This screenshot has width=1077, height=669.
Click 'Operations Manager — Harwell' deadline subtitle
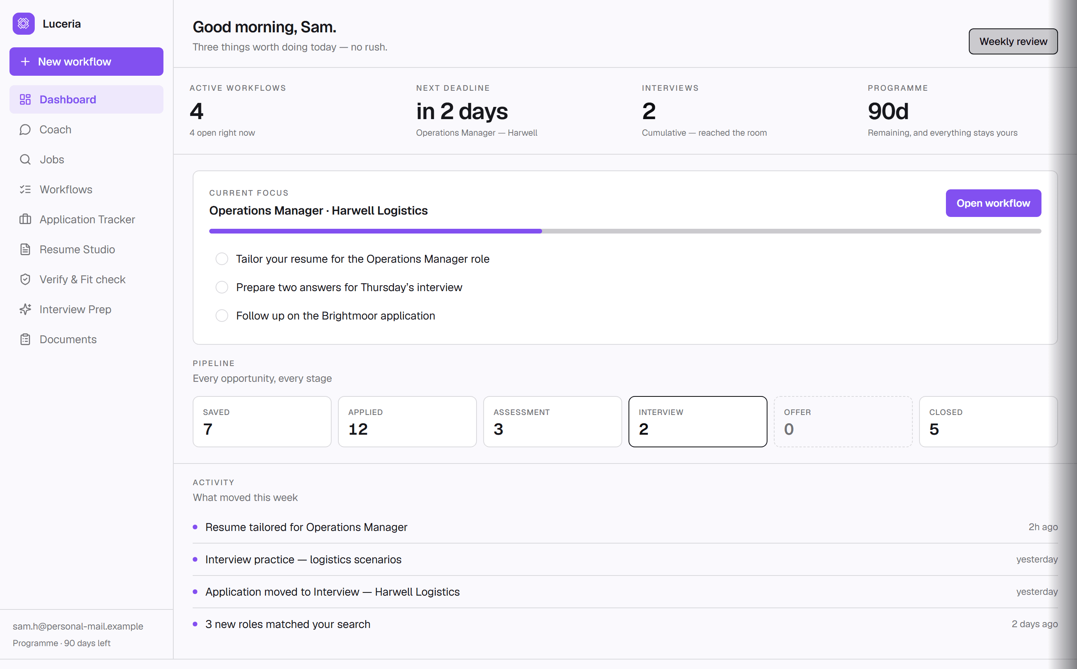click(477, 133)
